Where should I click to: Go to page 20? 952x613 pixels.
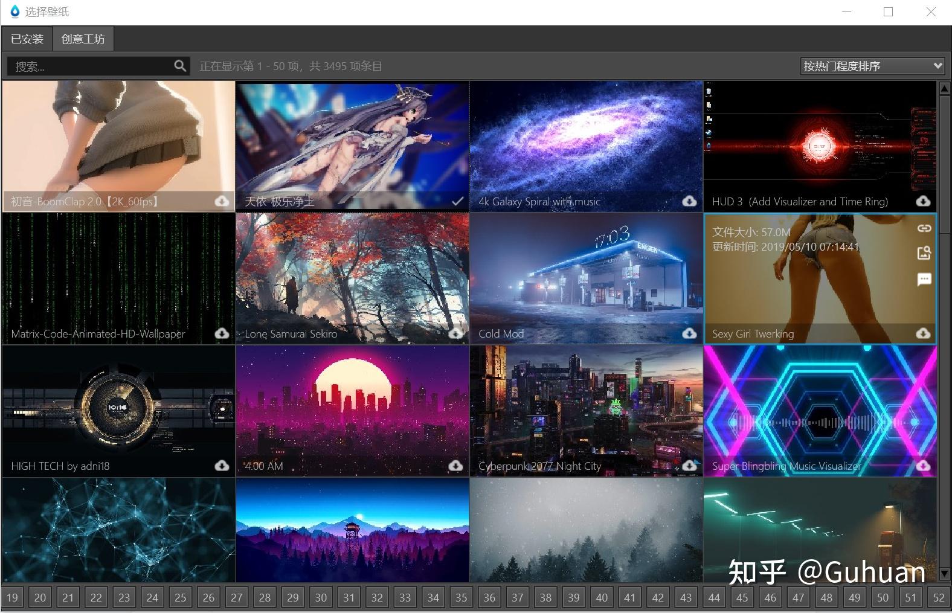40,597
